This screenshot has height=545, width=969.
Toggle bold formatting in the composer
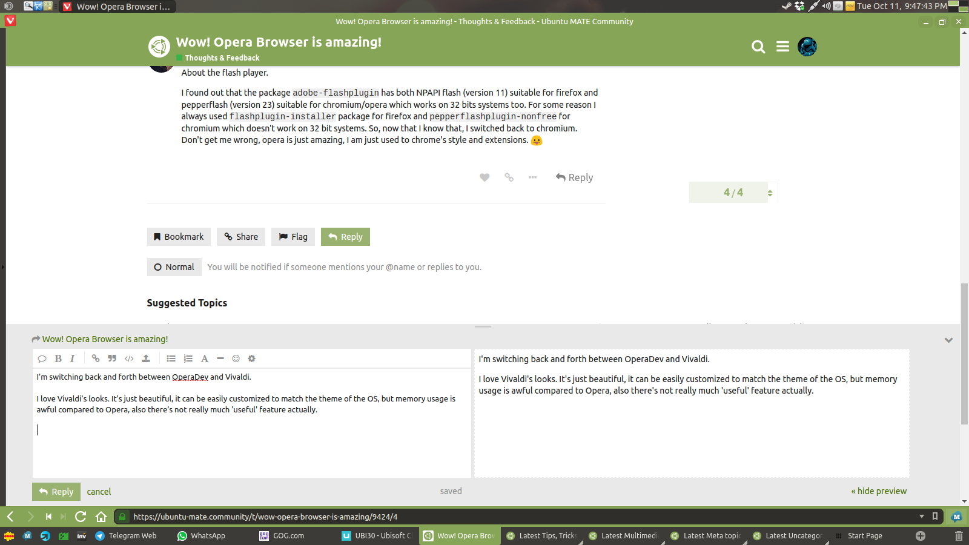58,358
